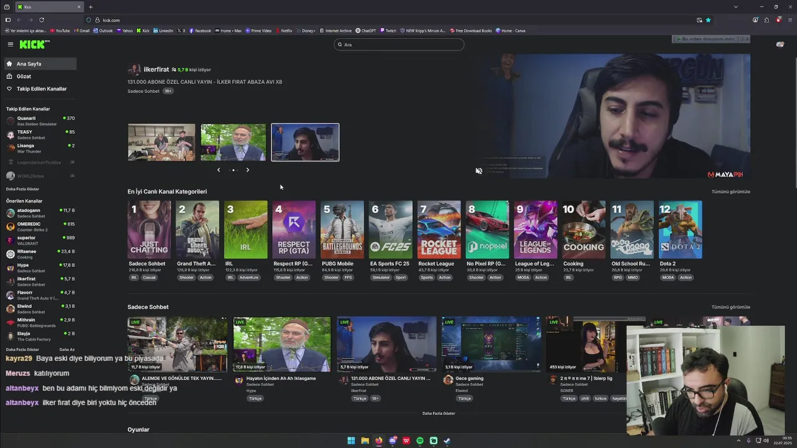Show next featured stream carousel arrow
This screenshot has height=448, width=797.
coord(247,170)
